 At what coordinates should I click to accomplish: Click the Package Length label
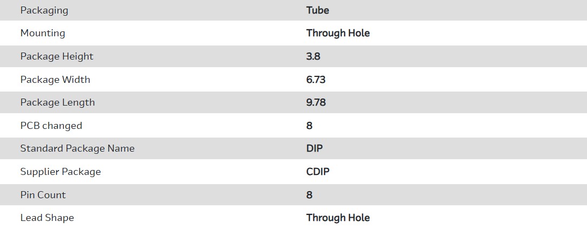tap(57, 102)
